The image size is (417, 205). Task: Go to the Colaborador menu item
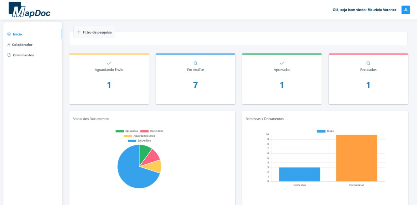click(22, 45)
